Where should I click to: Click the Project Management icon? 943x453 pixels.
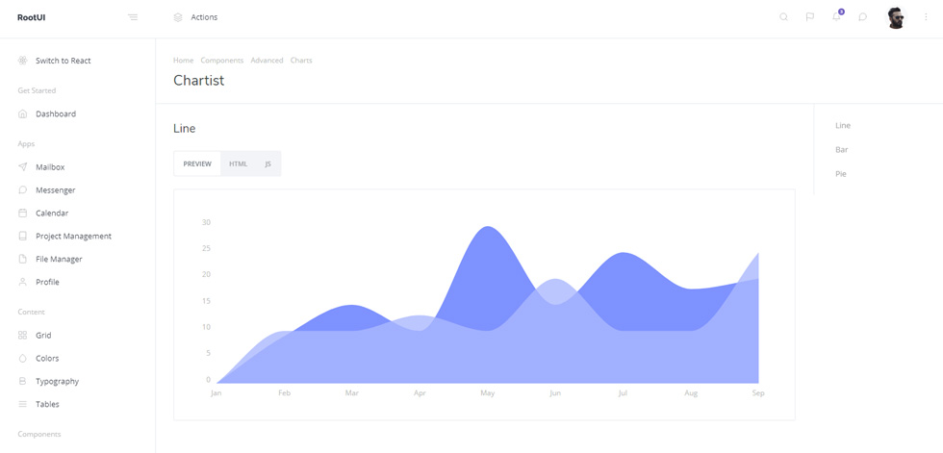click(x=23, y=236)
